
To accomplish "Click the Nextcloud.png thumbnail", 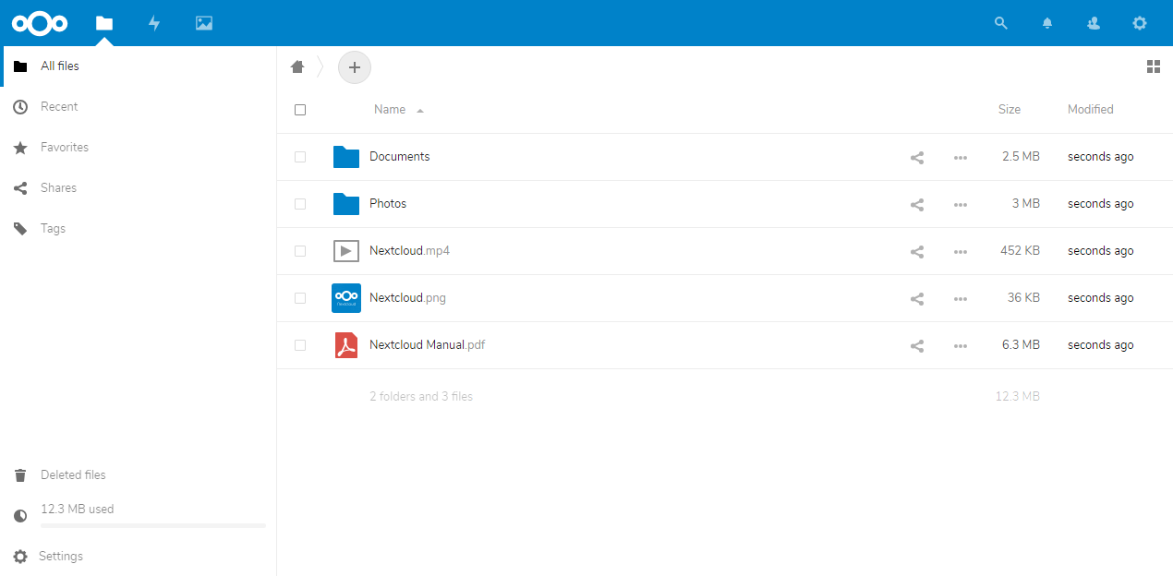I will click(x=346, y=298).
